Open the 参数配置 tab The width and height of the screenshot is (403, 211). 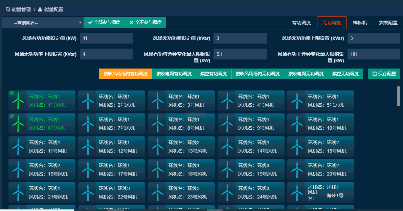pos(388,23)
